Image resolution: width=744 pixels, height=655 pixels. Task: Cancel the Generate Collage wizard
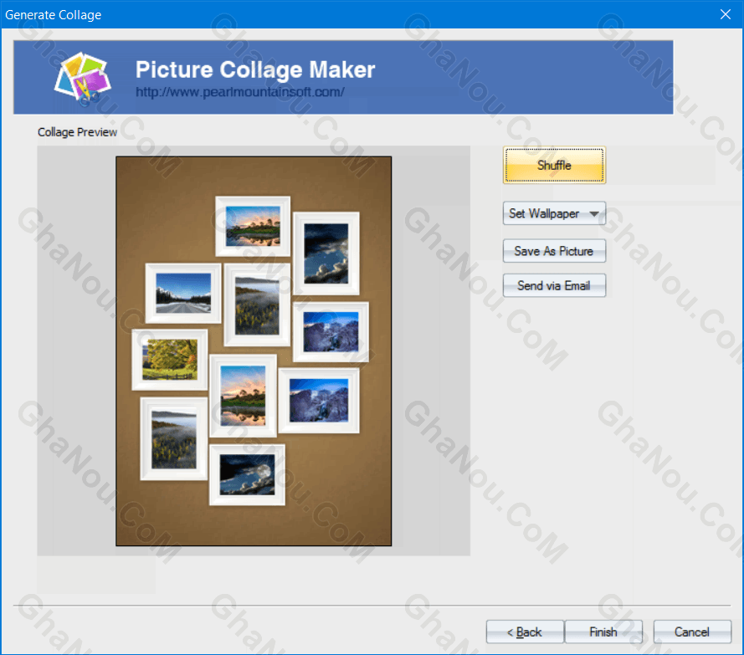[692, 632]
